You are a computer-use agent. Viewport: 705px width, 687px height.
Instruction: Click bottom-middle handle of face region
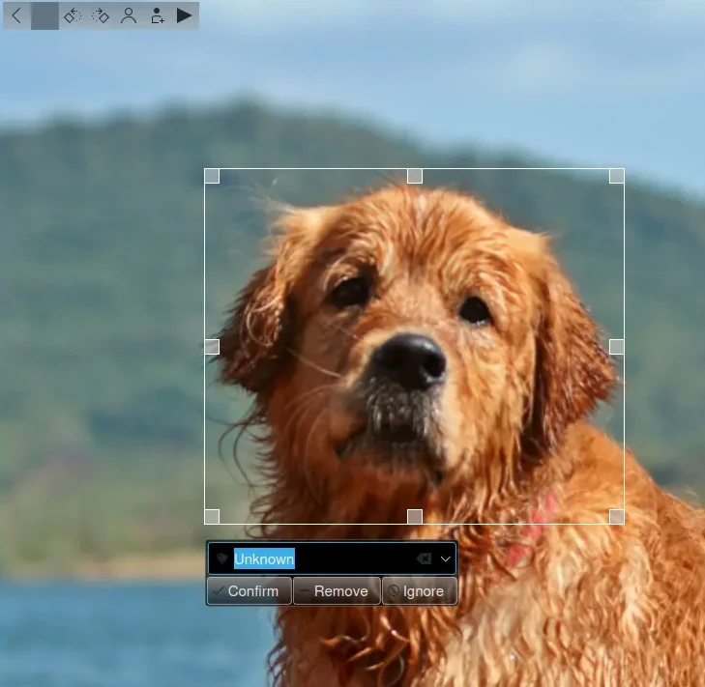pos(415,517)
